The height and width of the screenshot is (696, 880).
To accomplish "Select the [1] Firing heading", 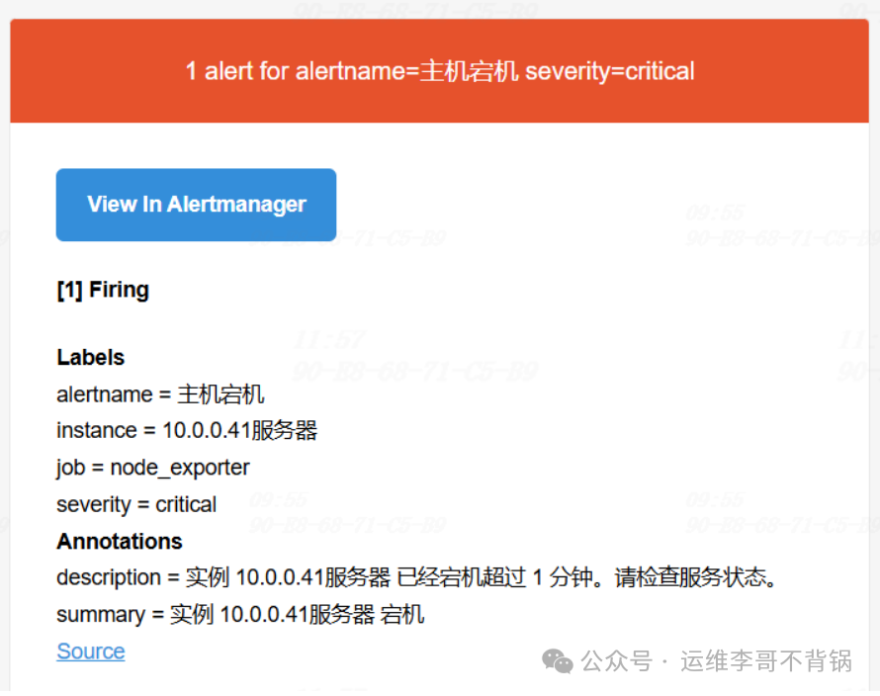I will [103, 290].
